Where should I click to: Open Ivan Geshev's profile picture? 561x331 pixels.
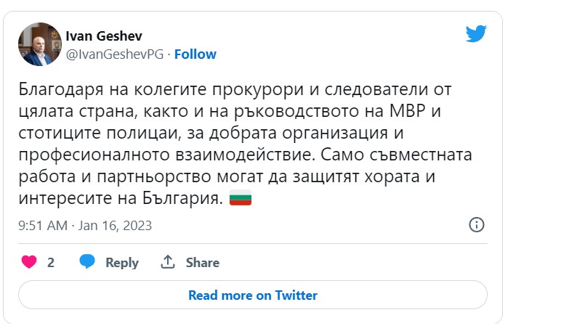[x=38, y=44]
